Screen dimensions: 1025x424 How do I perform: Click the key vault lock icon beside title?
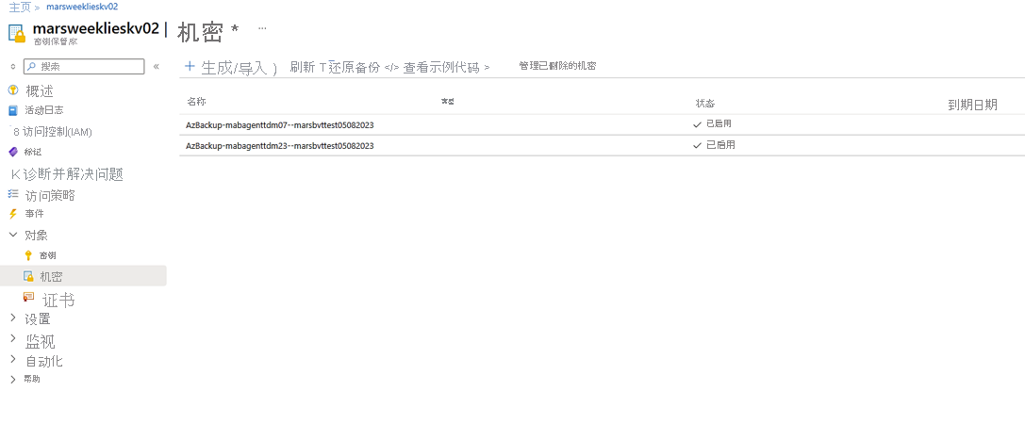pyautogui.click(x=16, y=33)
